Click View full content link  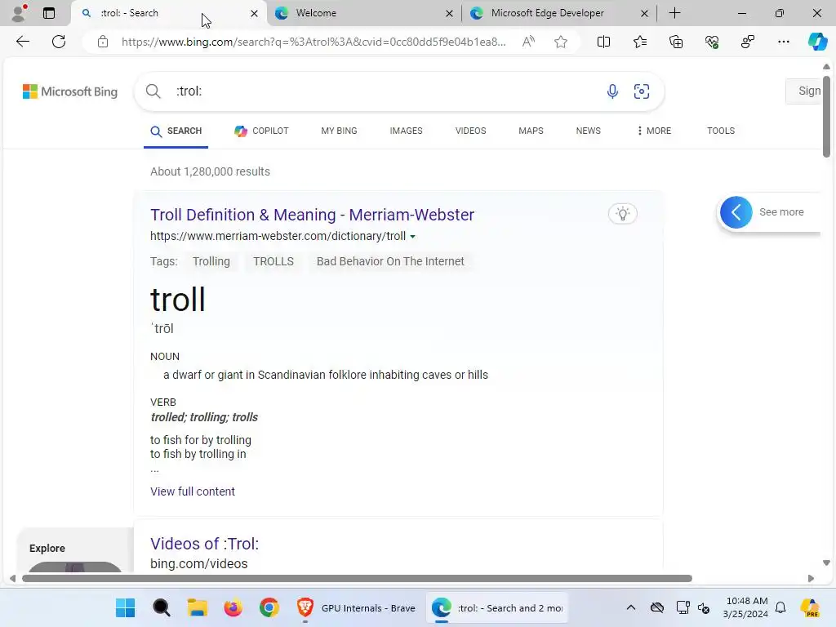(193, 491)
